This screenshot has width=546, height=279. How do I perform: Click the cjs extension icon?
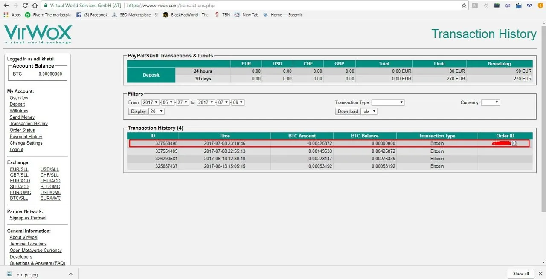508,6
